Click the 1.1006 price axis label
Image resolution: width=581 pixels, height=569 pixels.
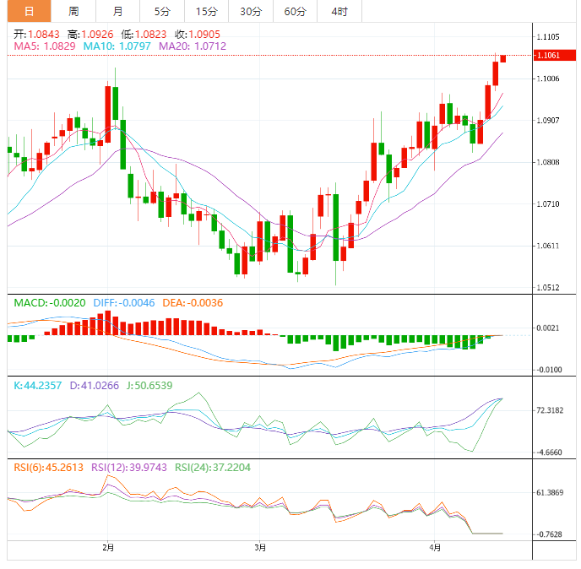tap(548, 79)
